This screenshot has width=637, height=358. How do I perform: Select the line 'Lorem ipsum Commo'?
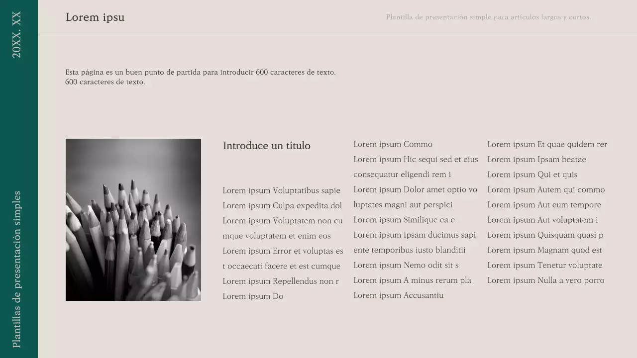point(393,144)
